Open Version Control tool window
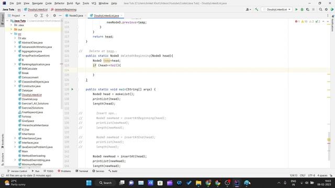Viewport: 335px width, 188px height. (x=17, y=171)
